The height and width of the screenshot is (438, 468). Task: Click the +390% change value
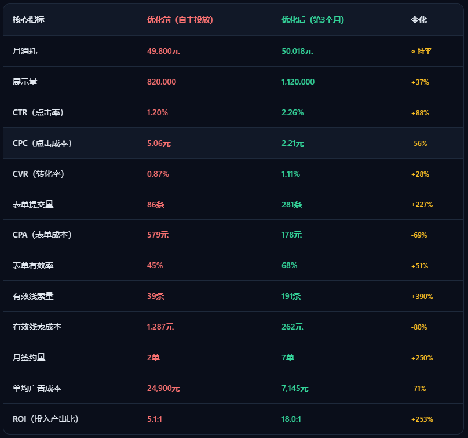tap(422, 297)
